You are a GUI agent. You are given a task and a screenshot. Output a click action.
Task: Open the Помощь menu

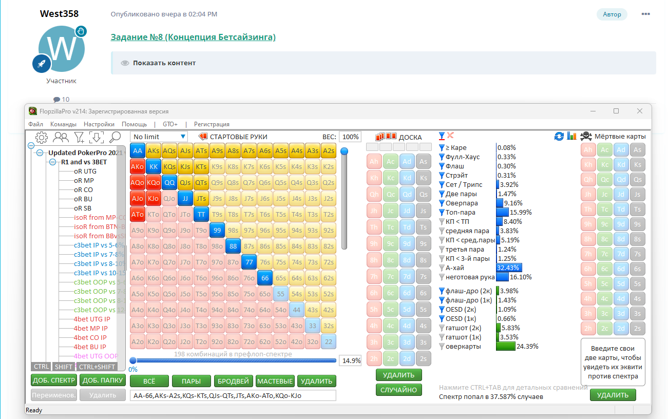point(134,124)
